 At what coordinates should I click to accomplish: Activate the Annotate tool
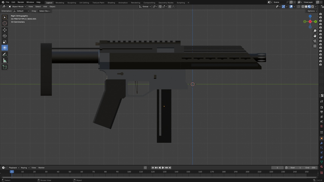(5, 55)
